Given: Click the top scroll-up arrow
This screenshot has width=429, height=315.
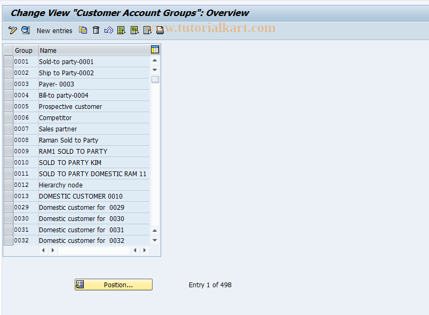Looking at the screenshot, I should pos(155,60).
